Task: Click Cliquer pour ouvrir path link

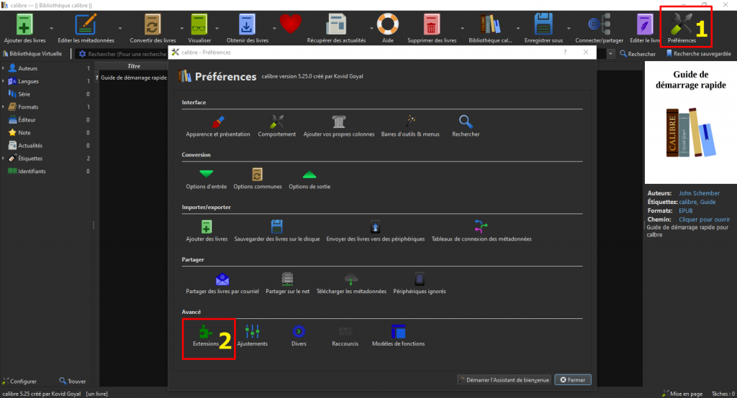Action: click(704, 219)
